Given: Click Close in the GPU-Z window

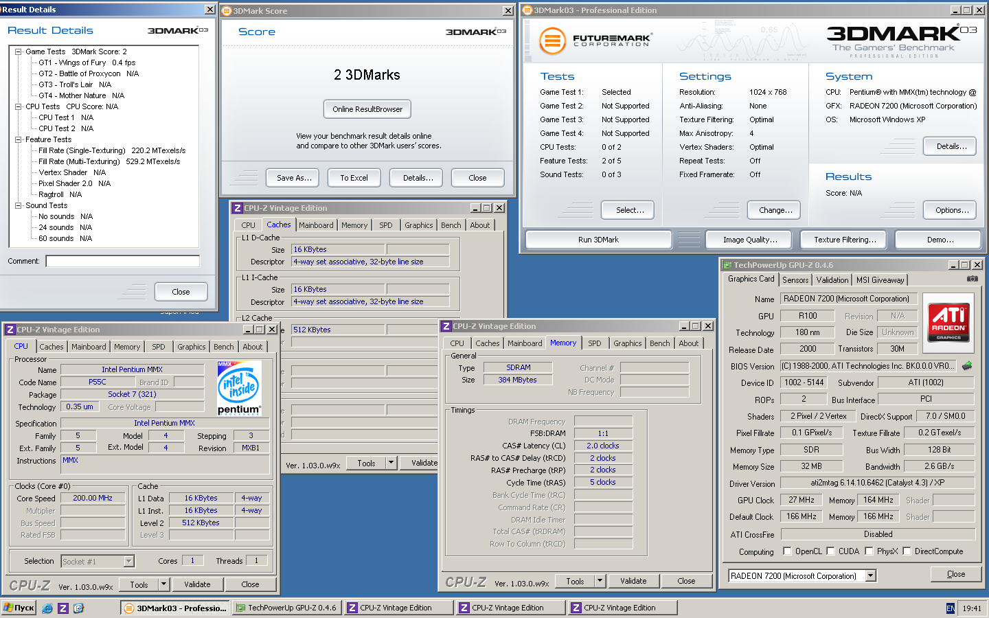Looking at the screenshot, I should point(956,574).
